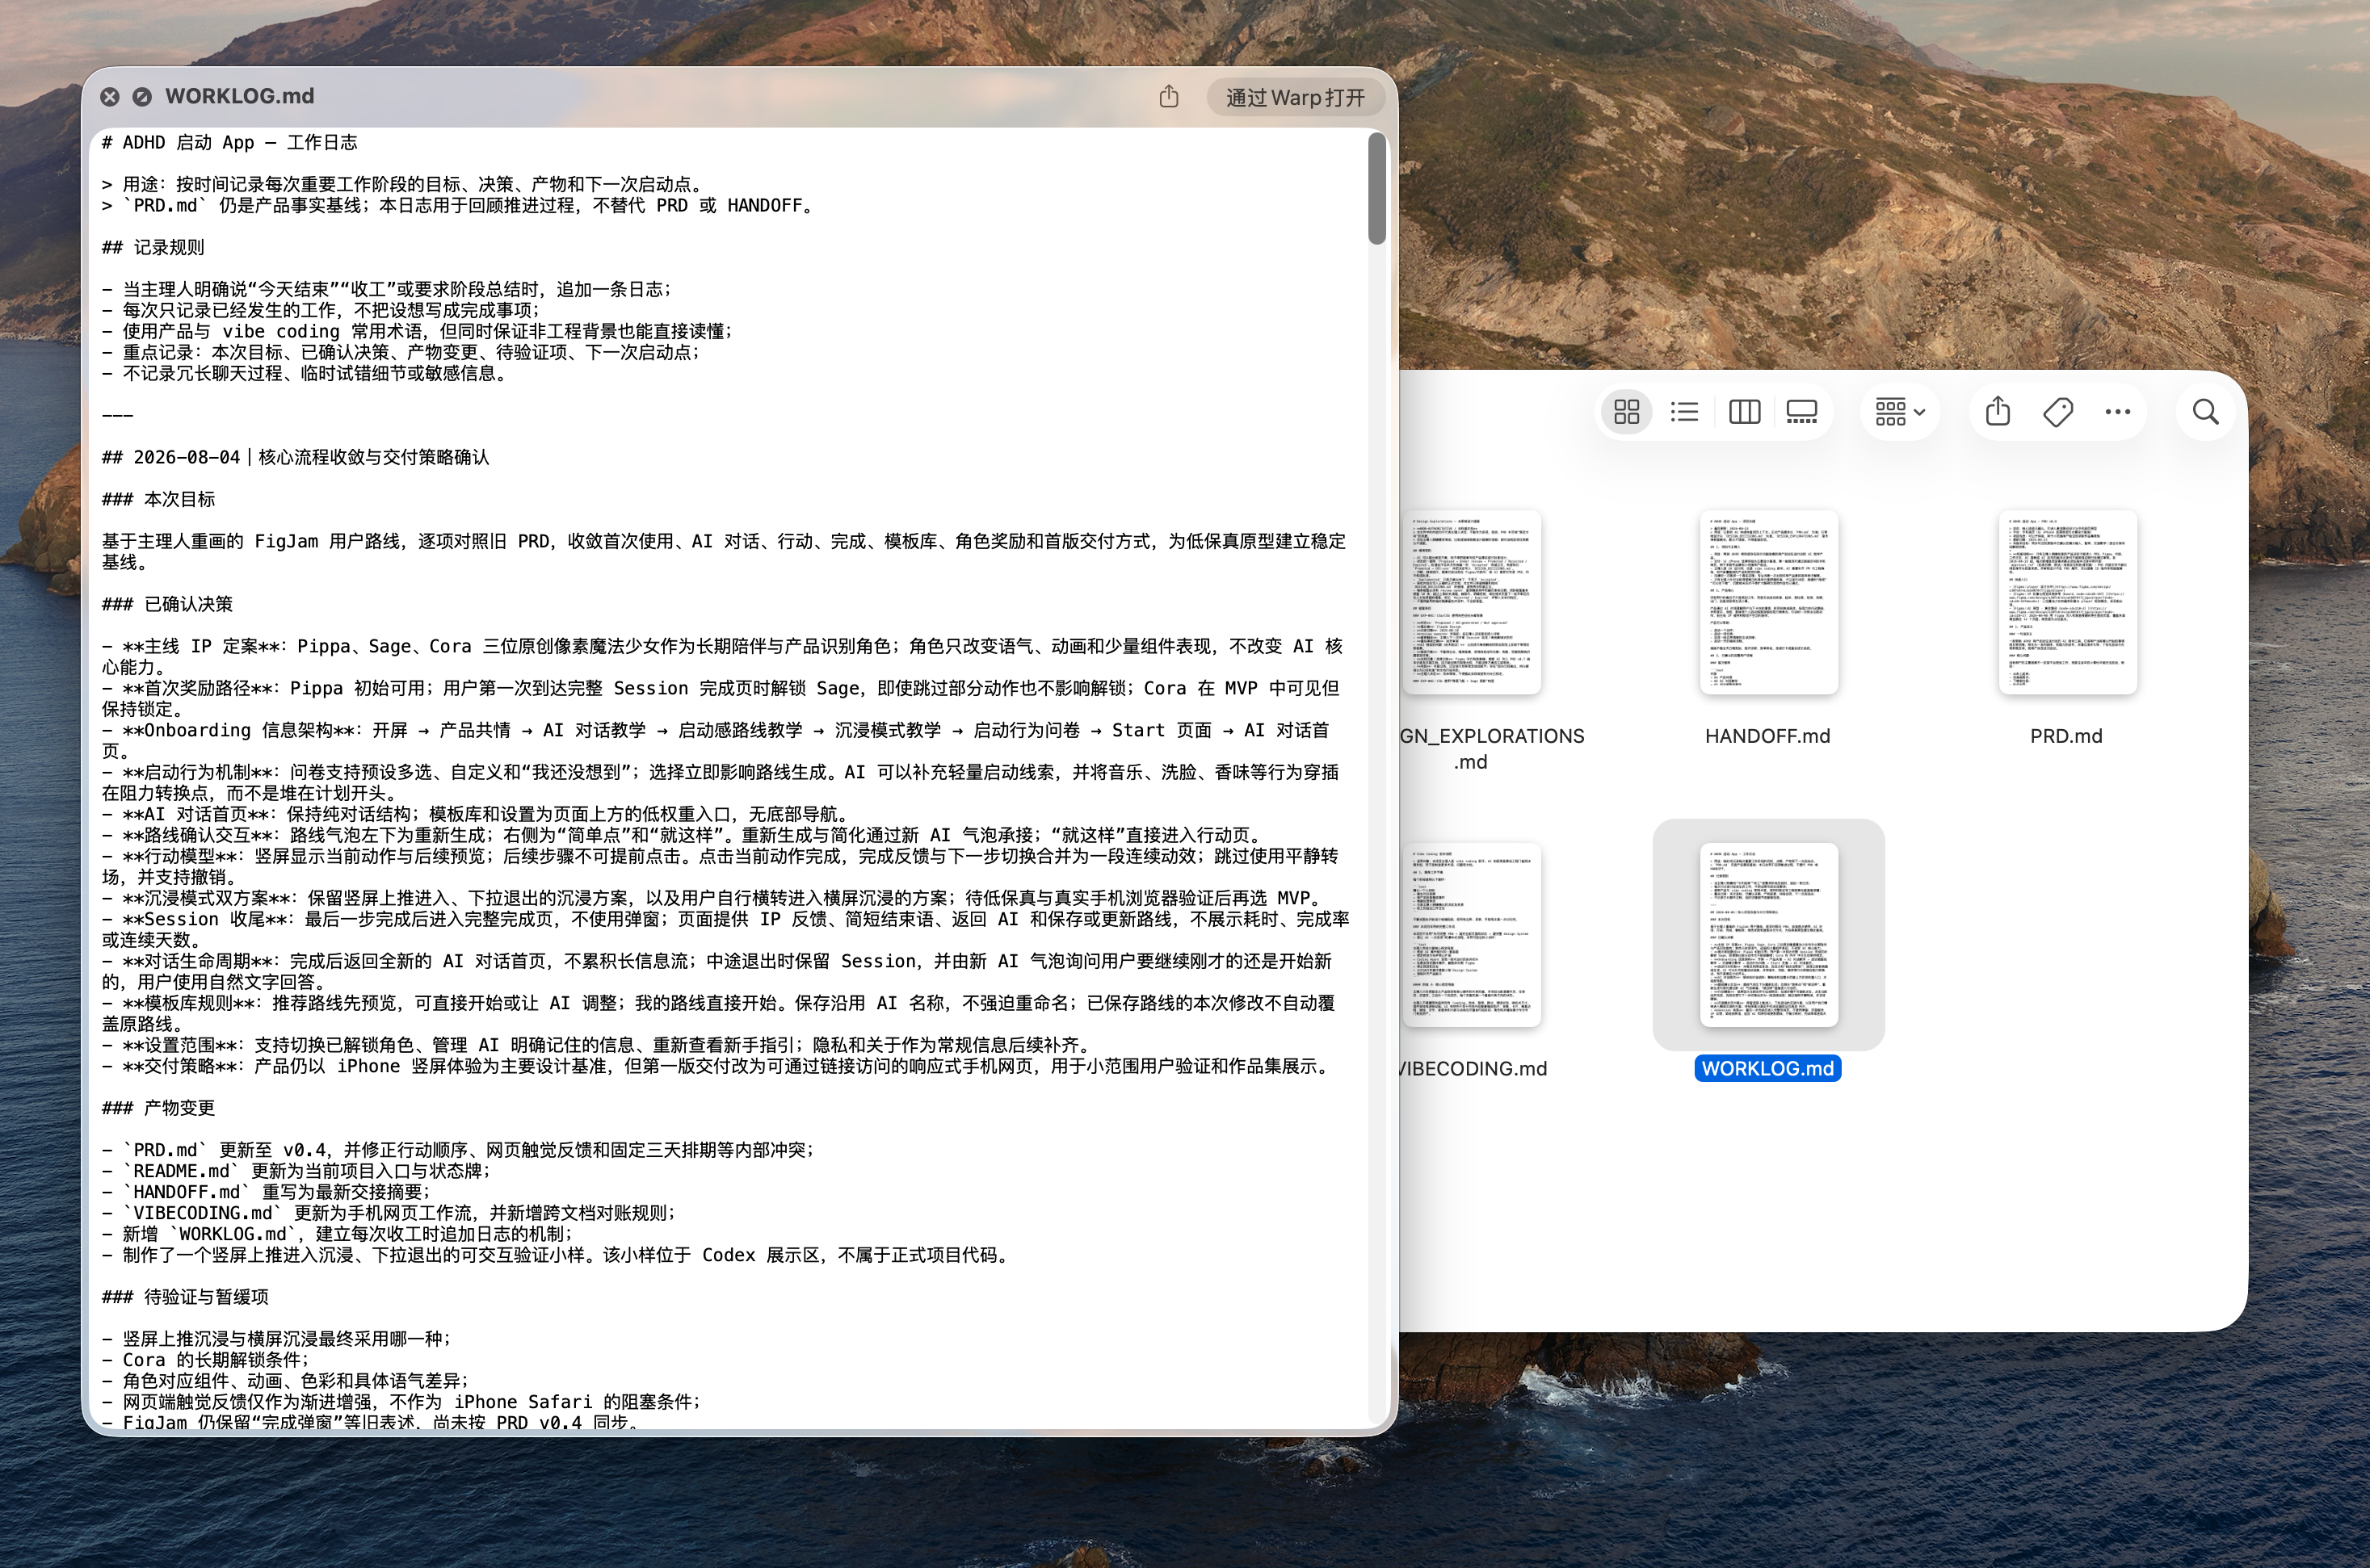The image size is (2370, 1568).
Task: Click the line '不记录冗长聊天过程、临时试错细节或敏感信息'
Action: tap(308, 373)
